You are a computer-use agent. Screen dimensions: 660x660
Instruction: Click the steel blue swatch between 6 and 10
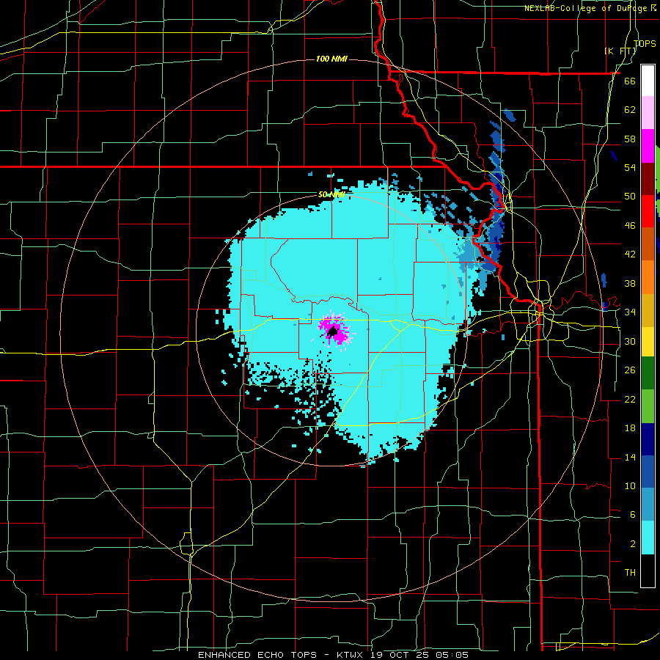click(x=648, y=505)
